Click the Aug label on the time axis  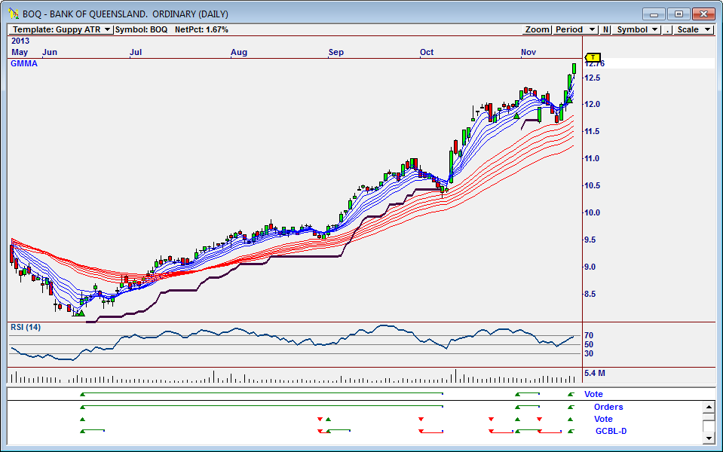tap(239, 52)
